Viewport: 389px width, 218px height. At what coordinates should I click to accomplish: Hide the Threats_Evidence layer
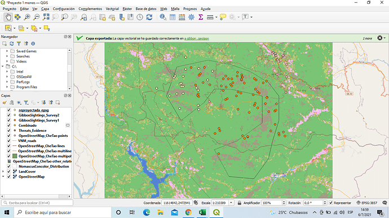(9, 131)
